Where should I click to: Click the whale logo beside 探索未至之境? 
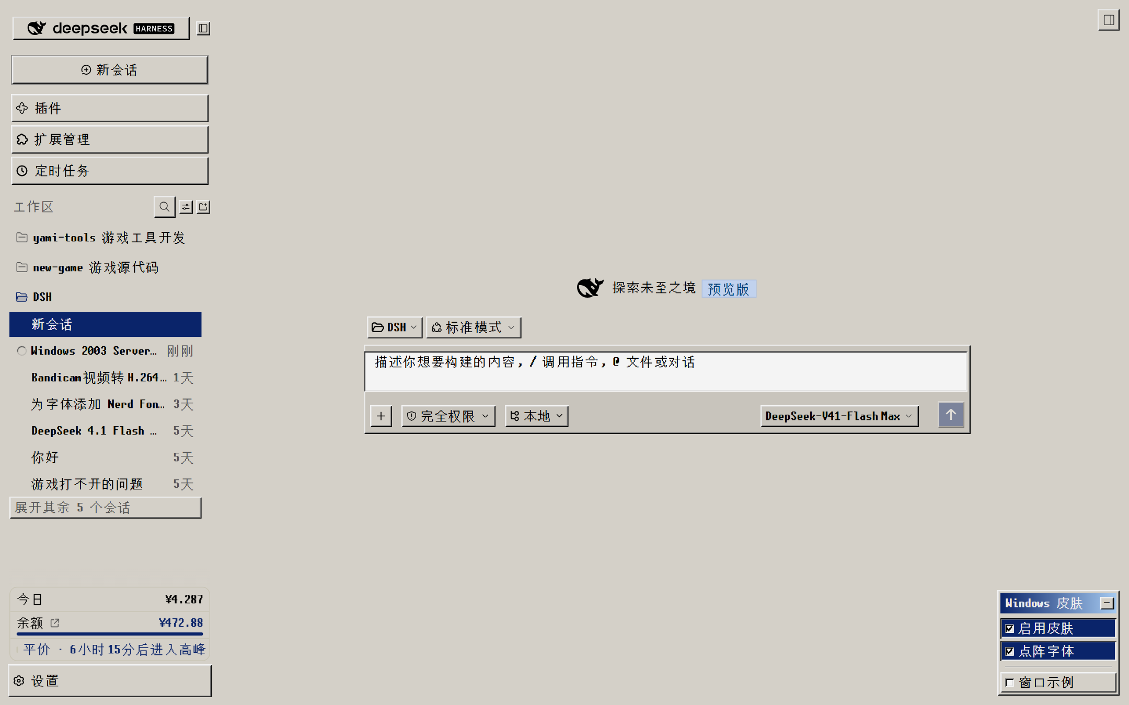pyautogui.click(x=590, y=288)
